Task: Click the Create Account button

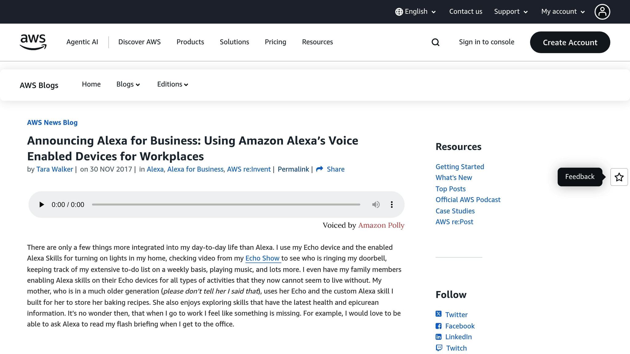Action: (570, 42)
